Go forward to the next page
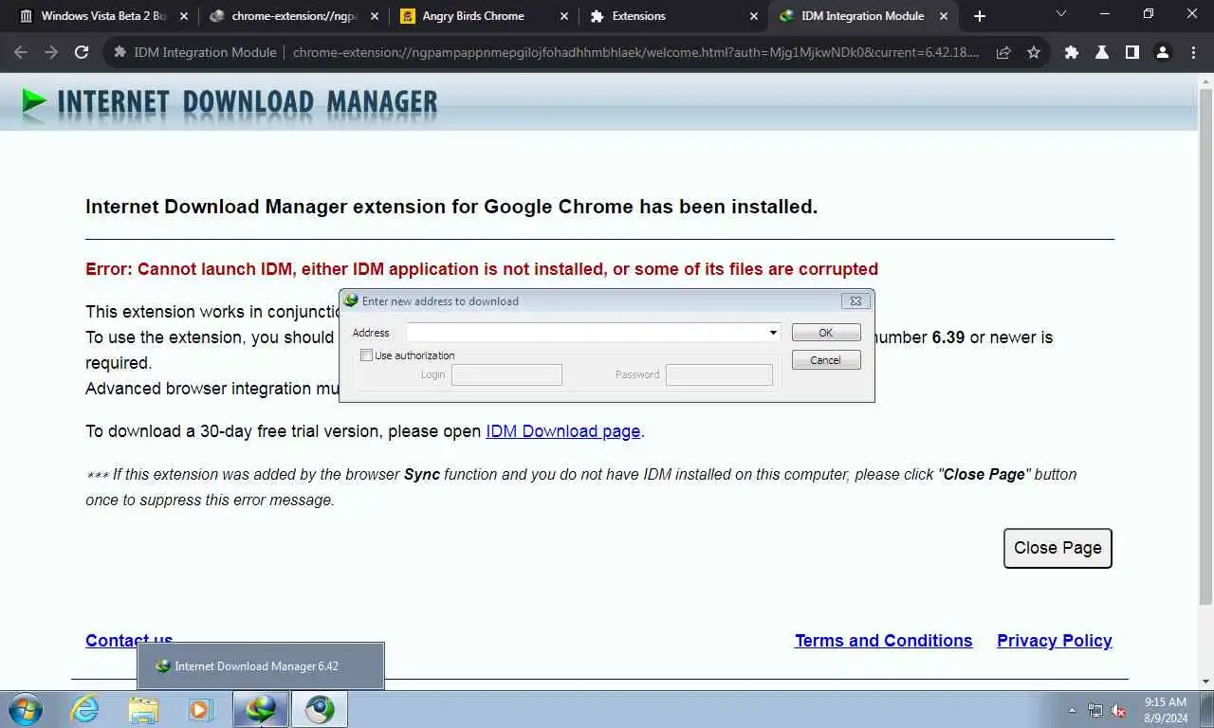Viewport: 1214px width, 728px height. point(51,53)
